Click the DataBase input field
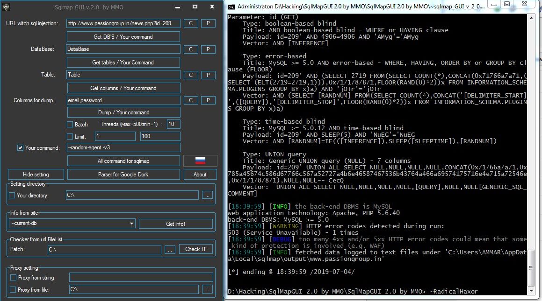This screenshot has width=542, height=301. click(123, 49)
